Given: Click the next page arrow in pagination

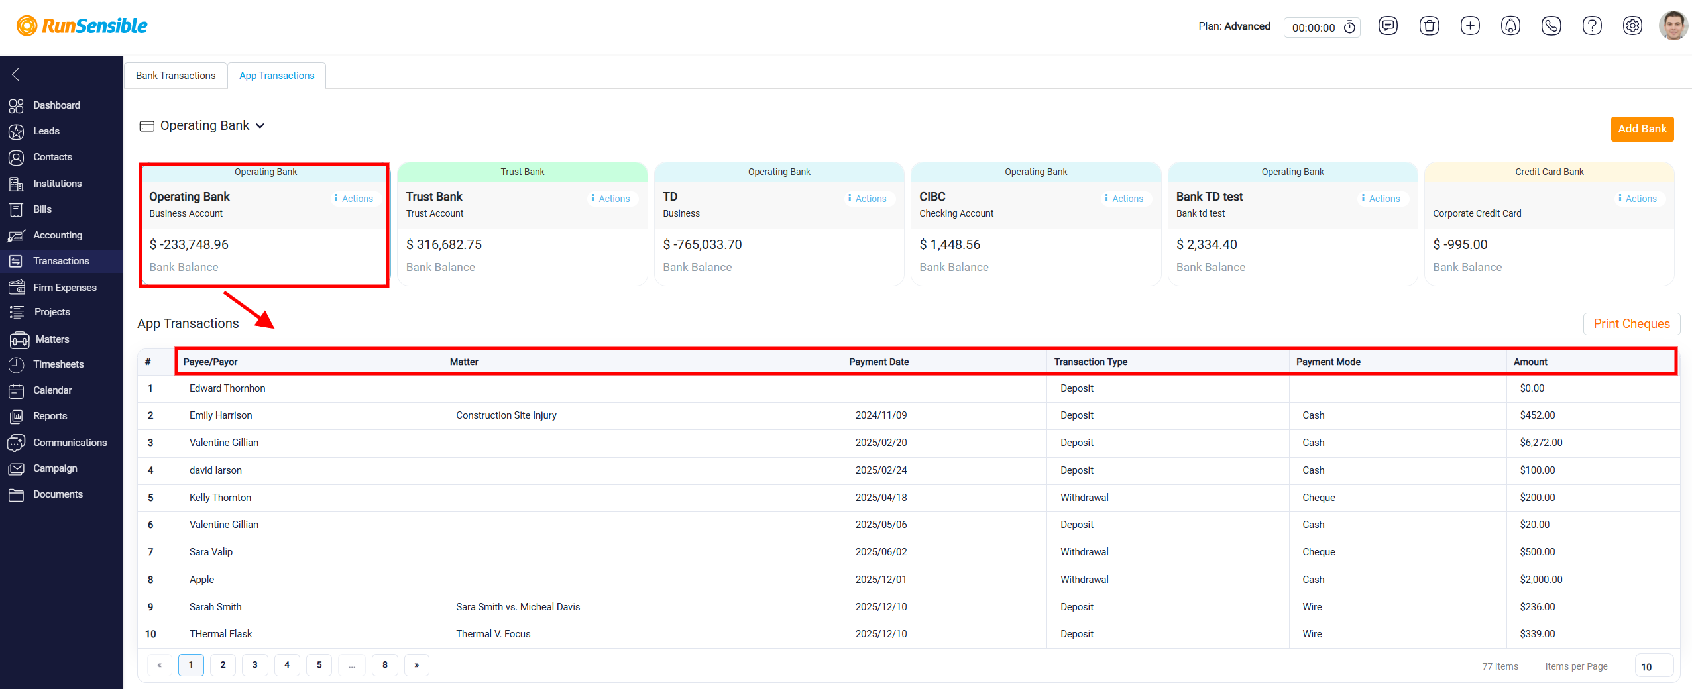Looking at the screenshot, I should click(417, 665).
